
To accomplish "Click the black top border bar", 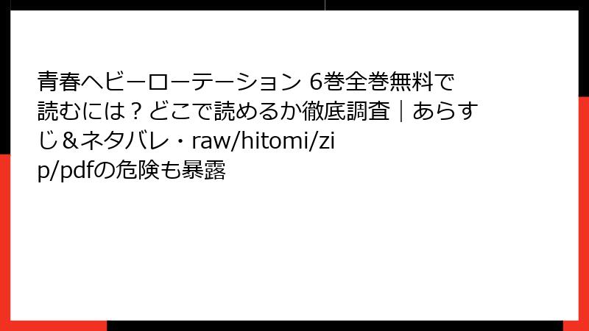I will [294, 5].
